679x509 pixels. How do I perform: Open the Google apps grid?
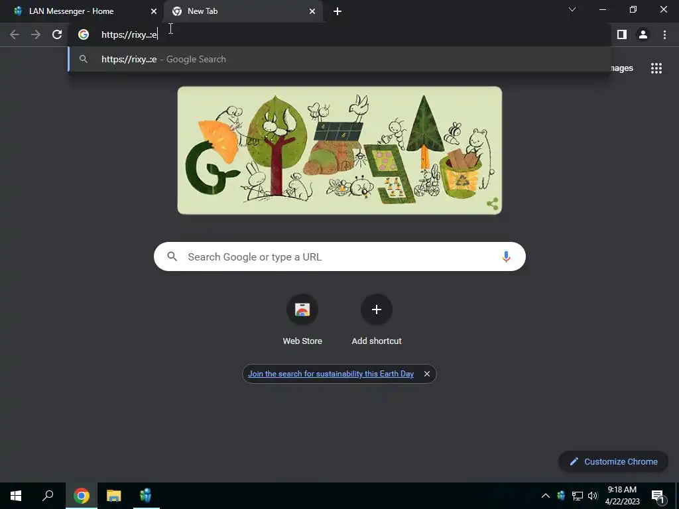coord(656,68)
